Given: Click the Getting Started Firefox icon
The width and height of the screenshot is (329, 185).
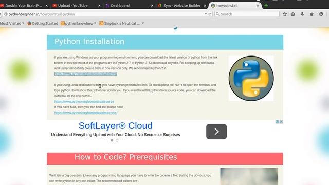Looking at the screenshot, I should tap(29, 23).
